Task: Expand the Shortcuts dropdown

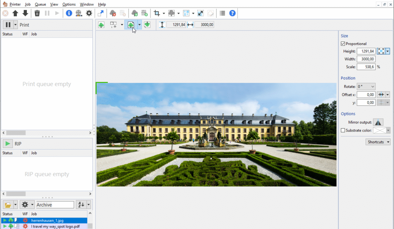Action: pos(378,142)
